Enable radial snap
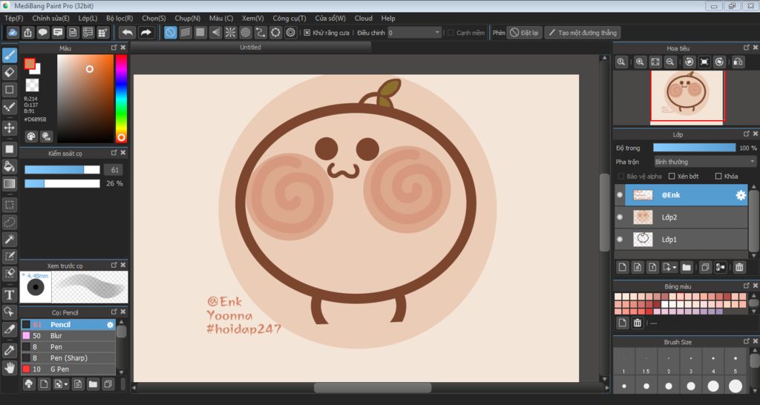760x405 pixels. click(230, 33)
